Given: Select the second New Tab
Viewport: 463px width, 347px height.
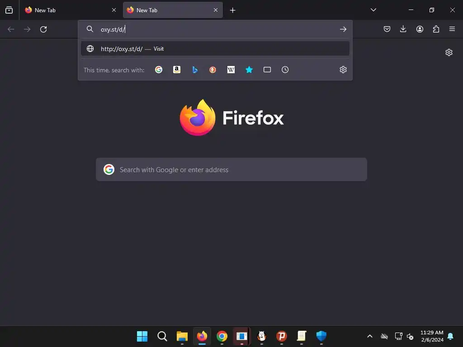Looking at the screenshot, I should (x=173, y=10).
